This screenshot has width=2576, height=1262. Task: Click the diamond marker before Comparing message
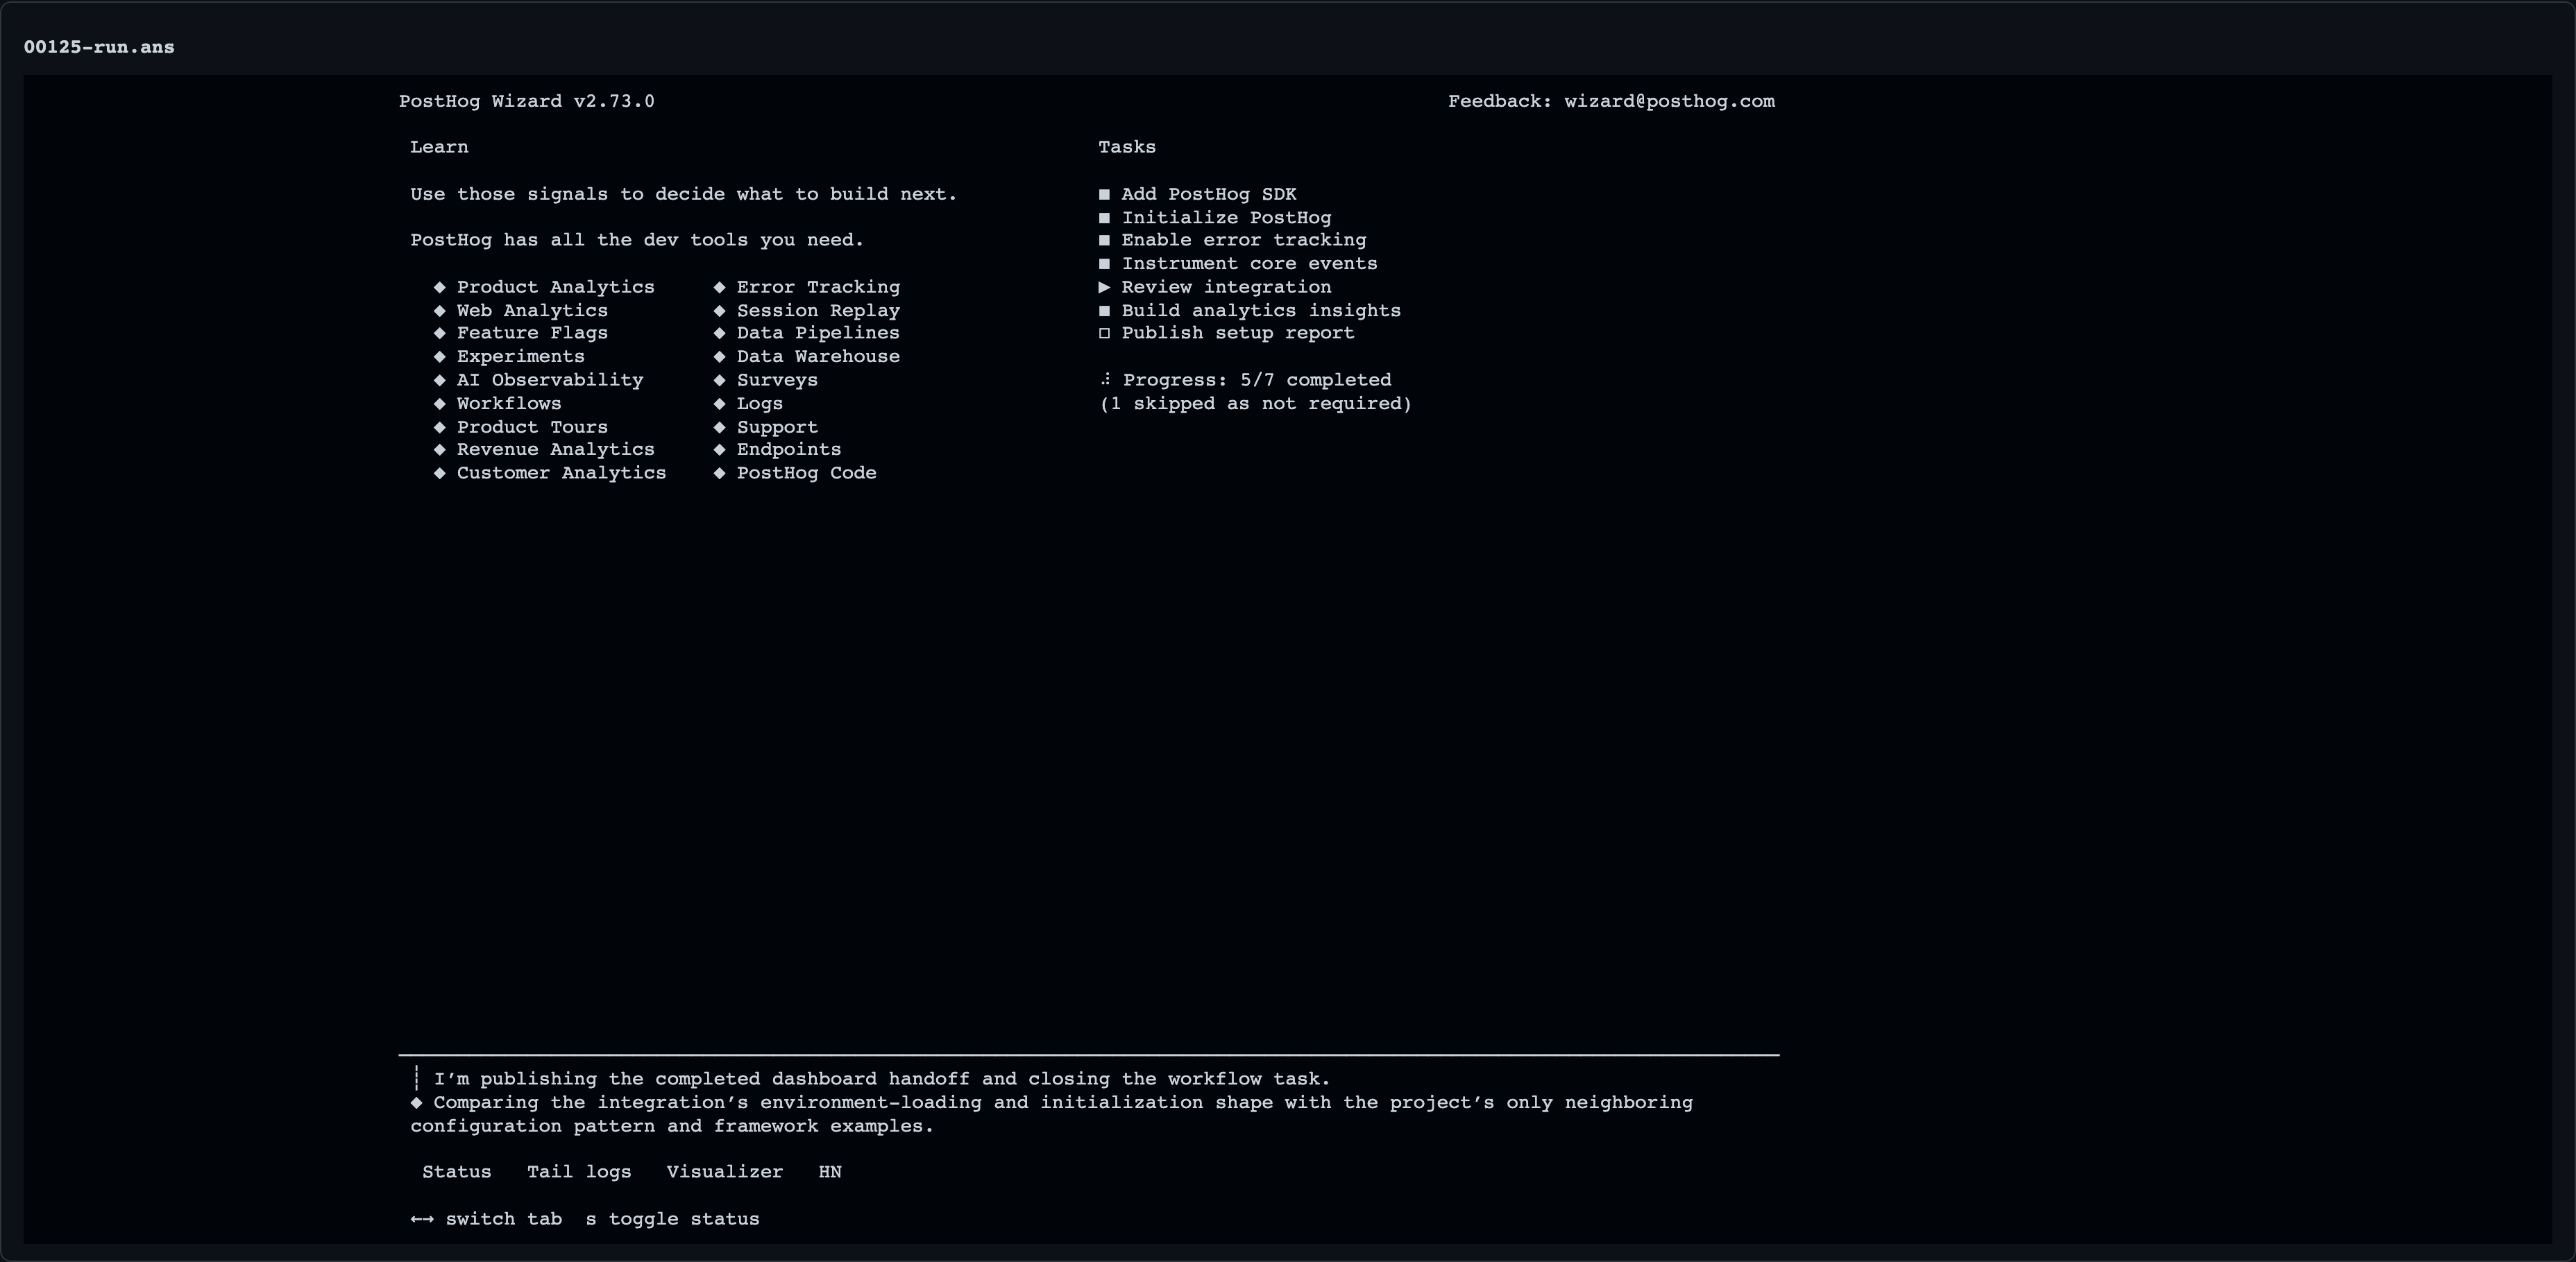(416, 1103)
